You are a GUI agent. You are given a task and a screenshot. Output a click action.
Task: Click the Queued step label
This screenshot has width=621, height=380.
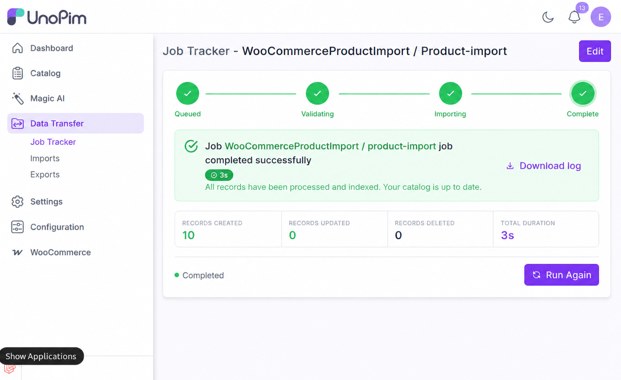[188, 114]
